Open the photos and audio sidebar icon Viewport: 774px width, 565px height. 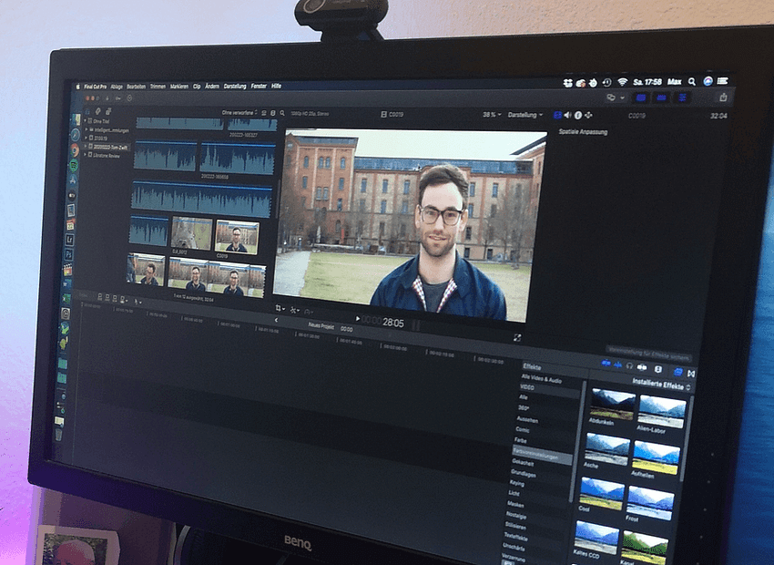pos(98,111)
